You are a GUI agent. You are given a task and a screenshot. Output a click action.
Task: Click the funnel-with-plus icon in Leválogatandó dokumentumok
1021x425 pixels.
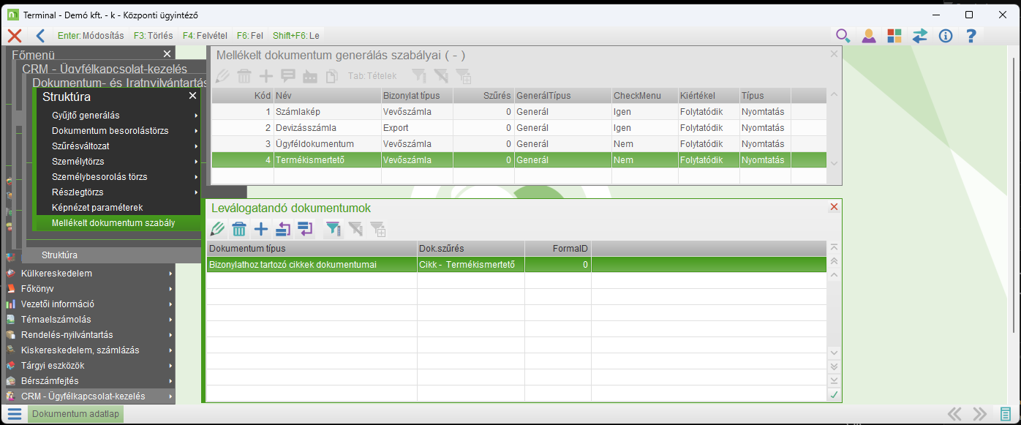(379, 229)
